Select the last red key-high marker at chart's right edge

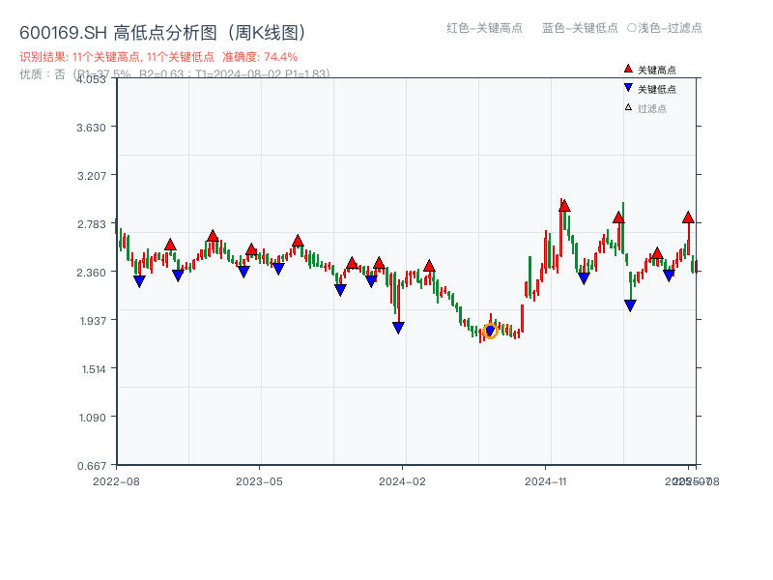pyautogui.click(x=688, y=217)
